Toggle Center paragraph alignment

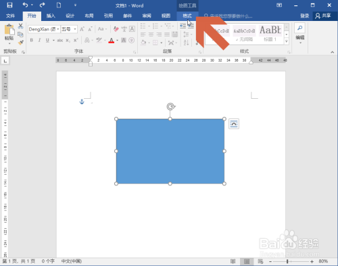point(151,35)
